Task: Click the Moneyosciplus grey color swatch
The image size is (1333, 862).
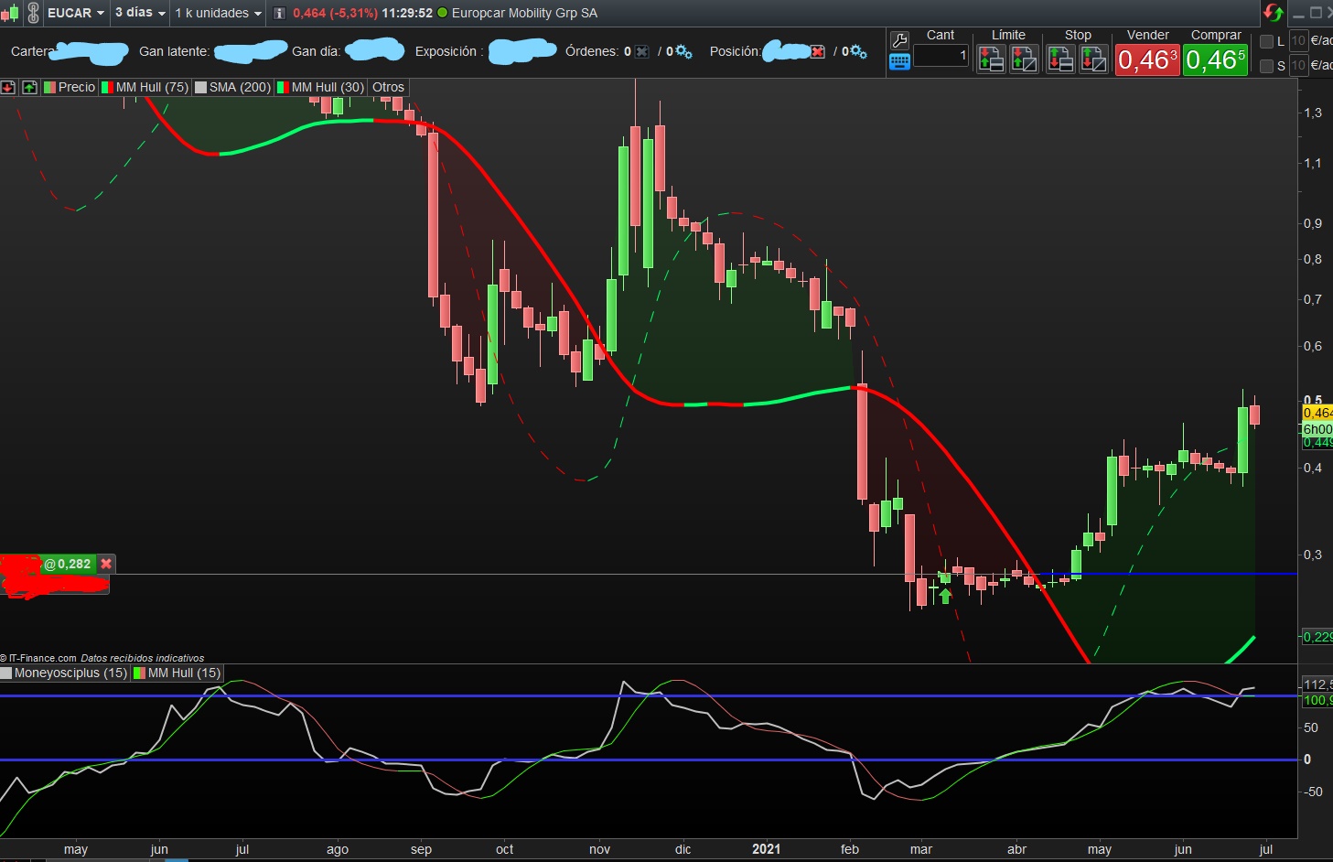Action: tap(6, 673)
